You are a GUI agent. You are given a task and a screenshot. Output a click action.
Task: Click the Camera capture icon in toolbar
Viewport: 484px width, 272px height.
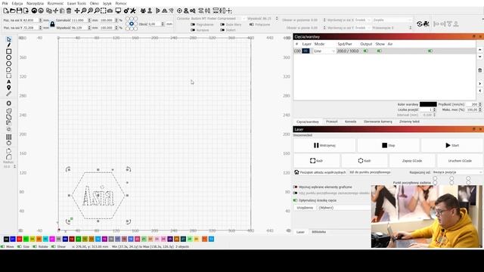pos(110,11)
